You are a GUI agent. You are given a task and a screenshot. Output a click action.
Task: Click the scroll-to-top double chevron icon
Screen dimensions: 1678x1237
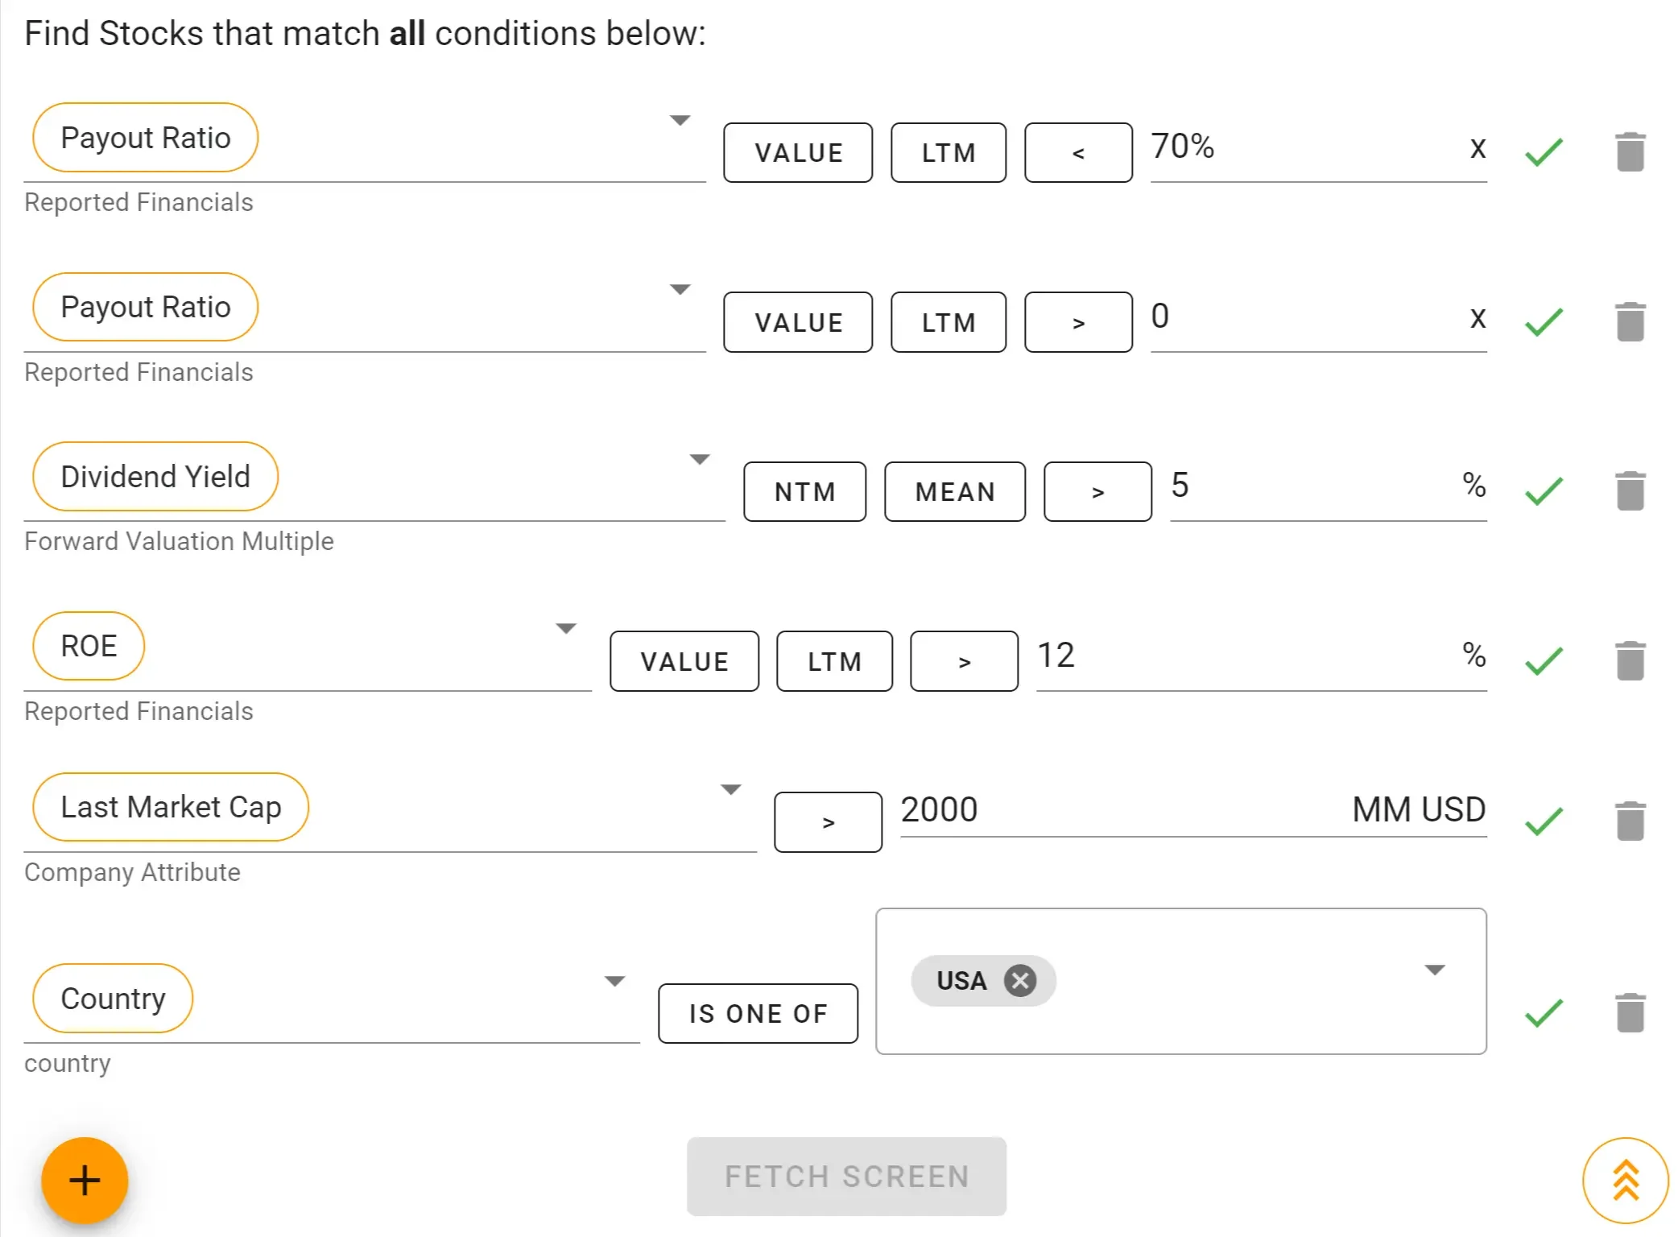(x=1625, y=1181)
